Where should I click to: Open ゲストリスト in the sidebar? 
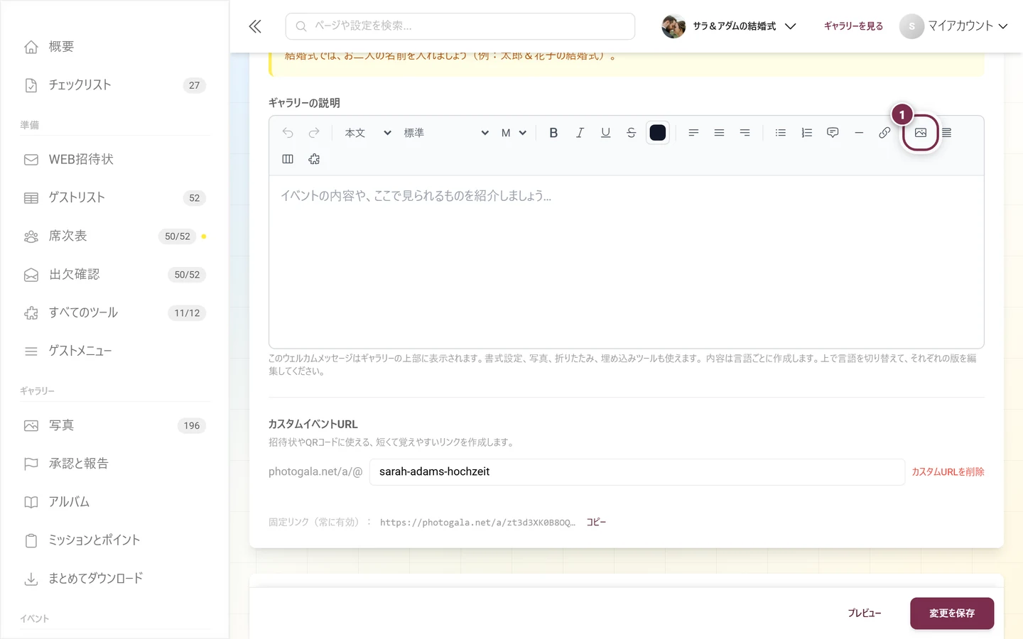point(114,198)
